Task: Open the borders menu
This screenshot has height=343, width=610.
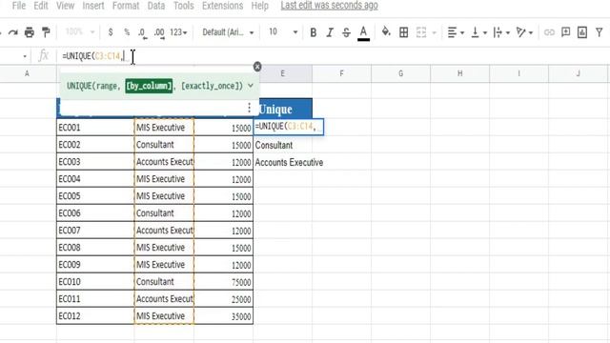Action: pos(404,32)
